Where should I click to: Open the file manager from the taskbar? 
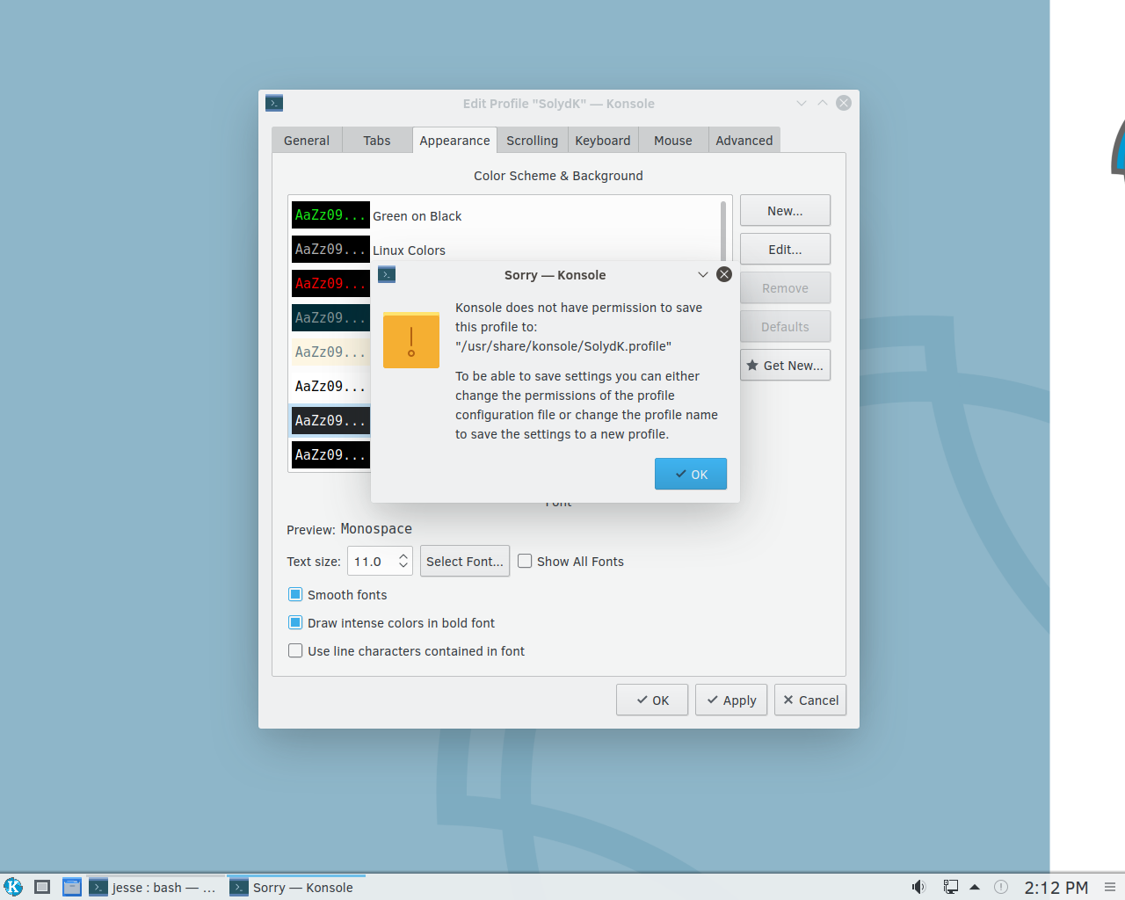72,887
